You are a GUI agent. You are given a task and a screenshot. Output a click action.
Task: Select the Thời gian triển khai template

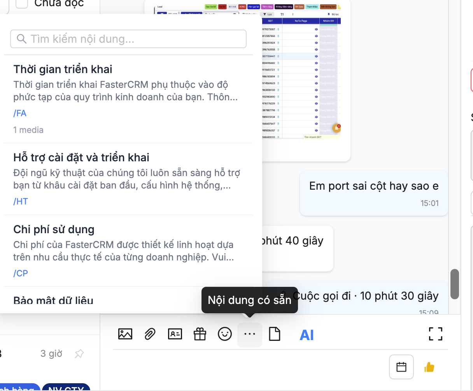(128, 99)
